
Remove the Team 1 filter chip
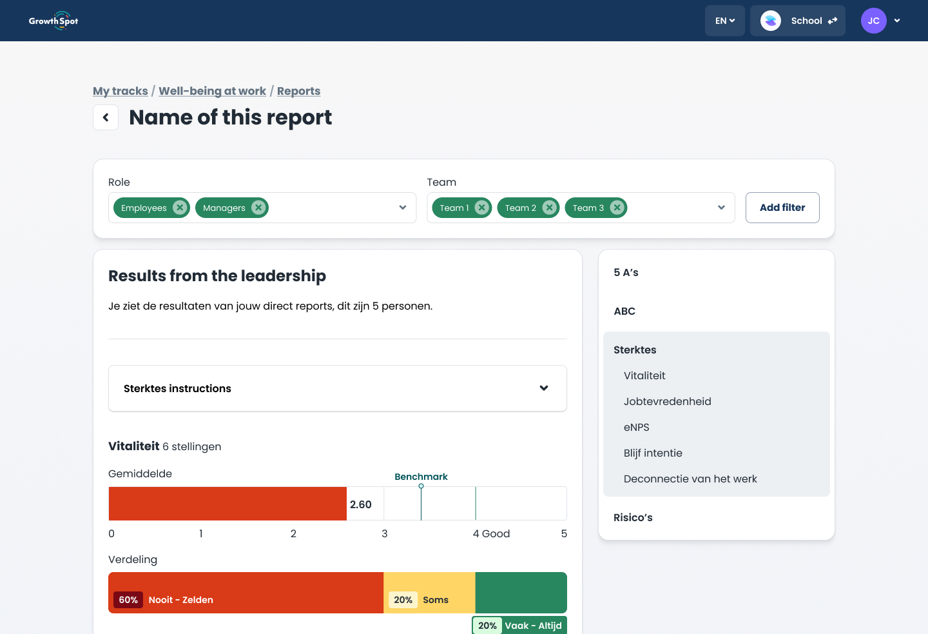(x=481, y=207)
